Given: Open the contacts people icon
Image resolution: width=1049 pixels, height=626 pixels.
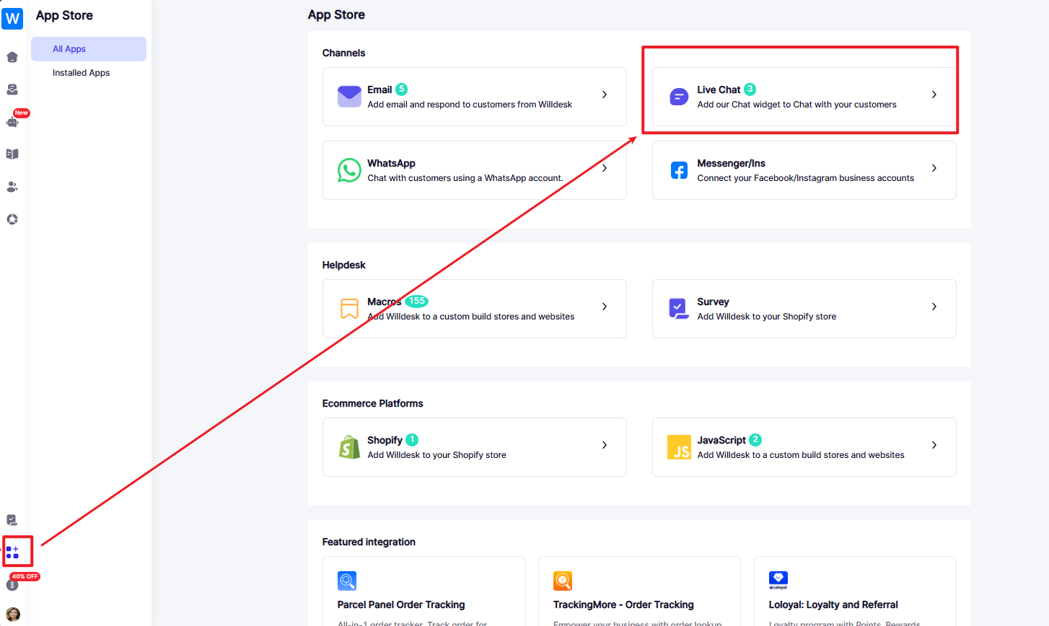Looking at the screenshot, I should click(x=12, y=187).
